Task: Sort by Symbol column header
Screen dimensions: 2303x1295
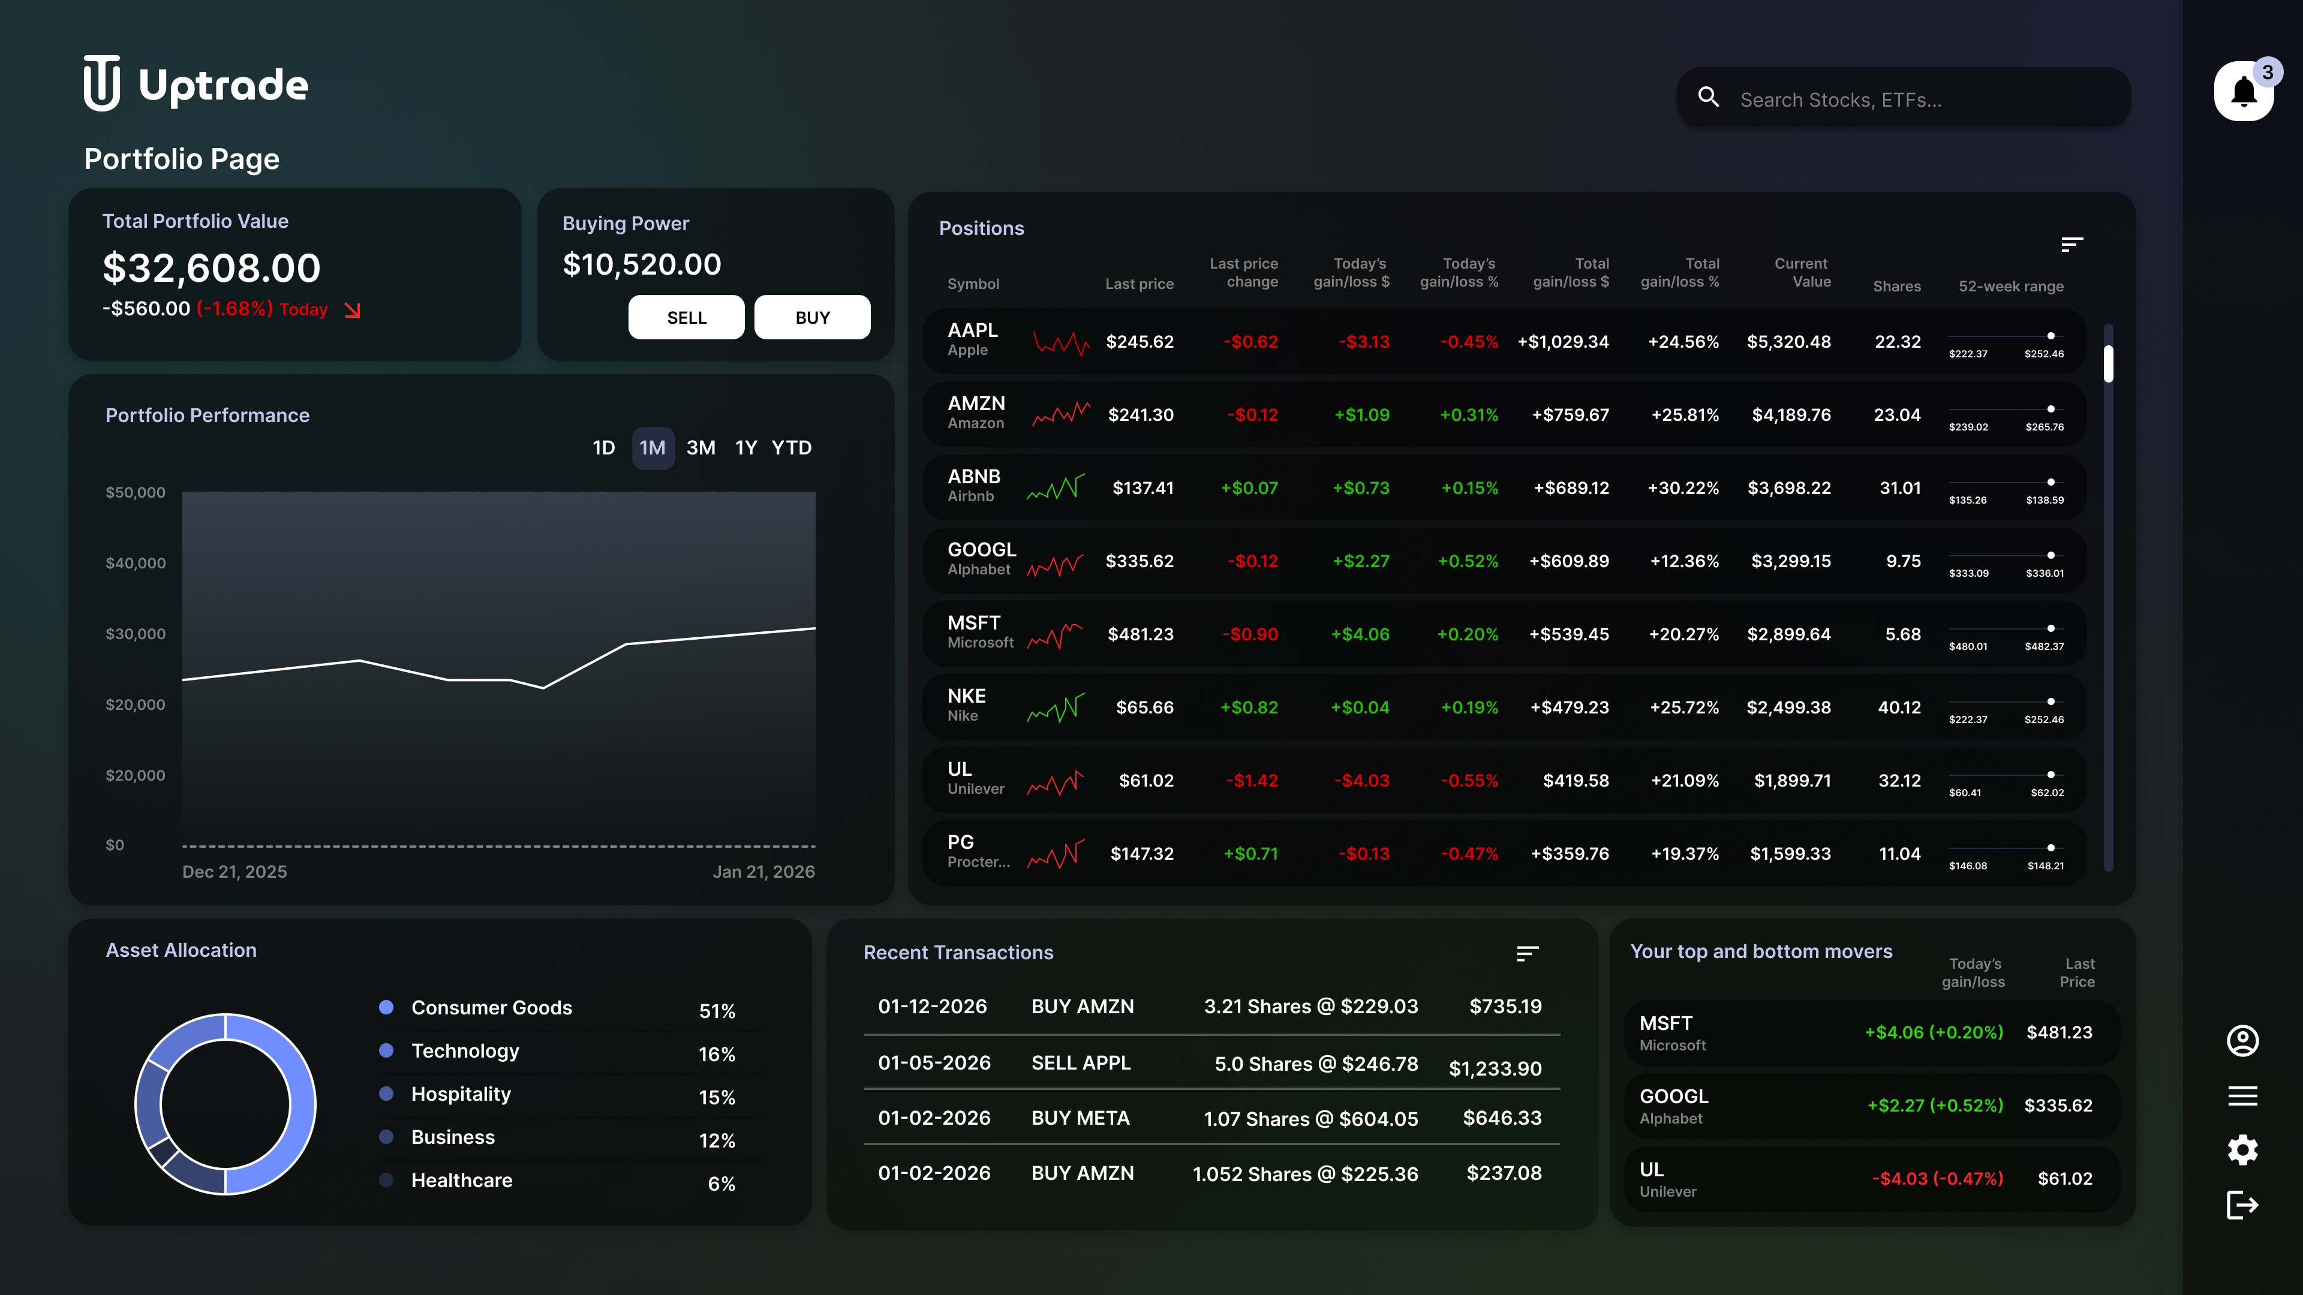Action: pyautogui.click(x=973, y=284)
